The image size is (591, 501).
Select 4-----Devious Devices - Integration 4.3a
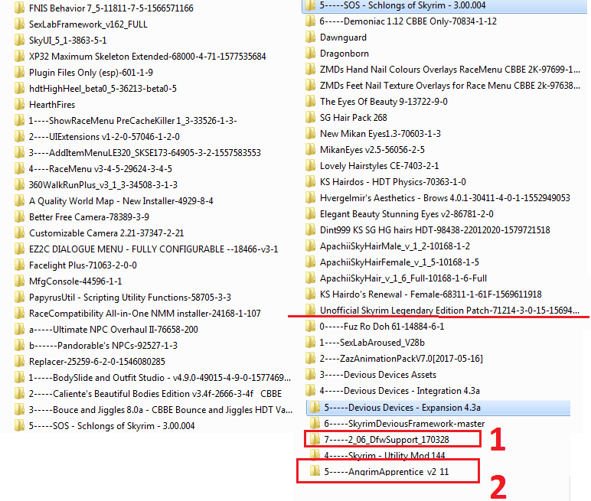(x=400, y=391)
